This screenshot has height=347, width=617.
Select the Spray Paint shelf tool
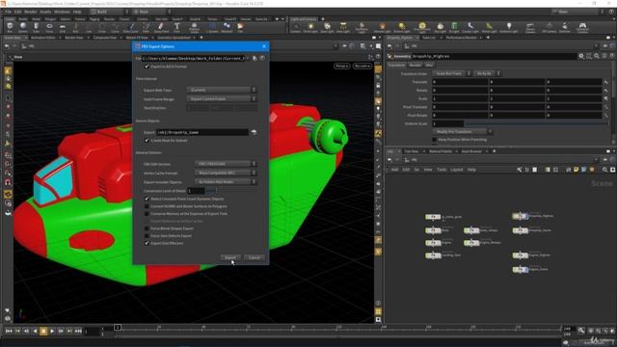click(x=161, y=28)
